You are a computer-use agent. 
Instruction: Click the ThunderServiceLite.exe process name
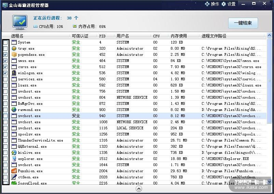click(40, 140)
